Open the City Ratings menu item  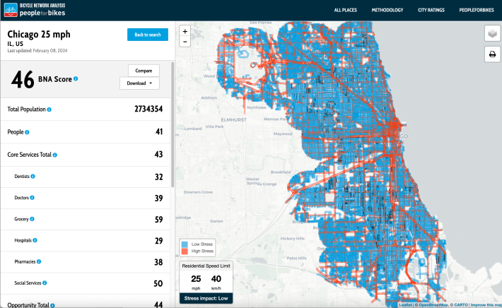tap(431, 10)
